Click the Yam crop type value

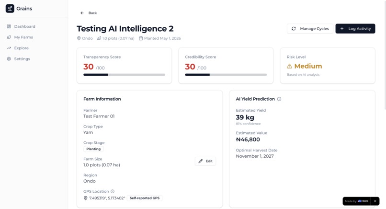click(x=88, y=133)
